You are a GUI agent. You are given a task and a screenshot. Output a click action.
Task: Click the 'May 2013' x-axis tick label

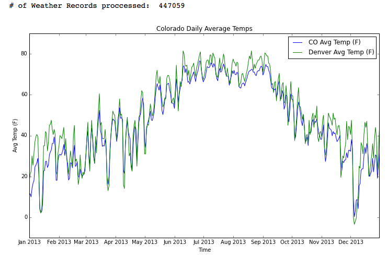point(145,242)
